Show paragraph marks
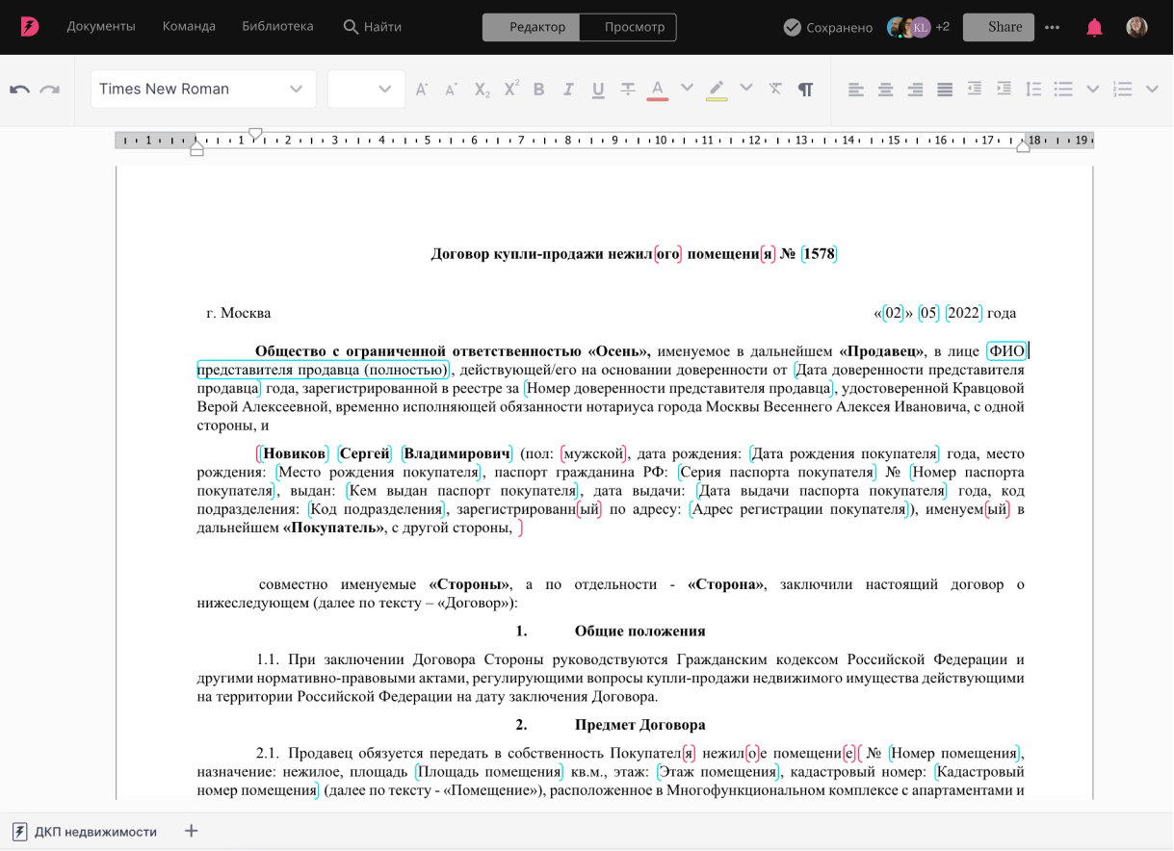The height and width of the screenshot is (851, 1174). click(805, 89)
